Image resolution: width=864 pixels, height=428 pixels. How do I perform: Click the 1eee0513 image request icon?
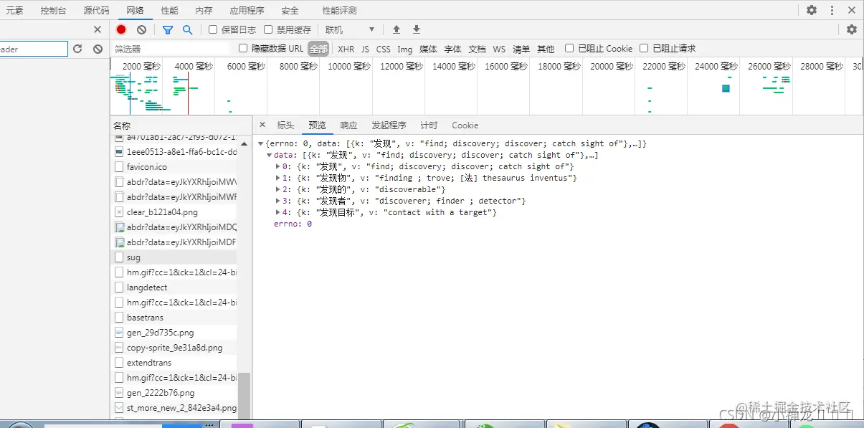pos(120,152)
